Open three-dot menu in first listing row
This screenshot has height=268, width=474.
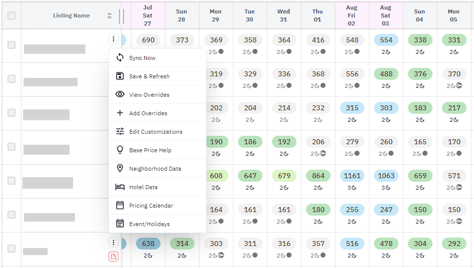click(x=113, y=39)
